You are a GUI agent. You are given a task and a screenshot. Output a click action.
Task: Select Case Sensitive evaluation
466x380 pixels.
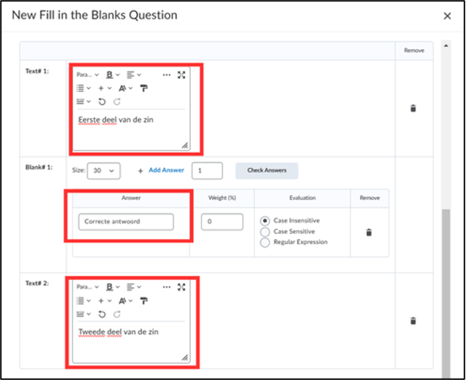265,231
